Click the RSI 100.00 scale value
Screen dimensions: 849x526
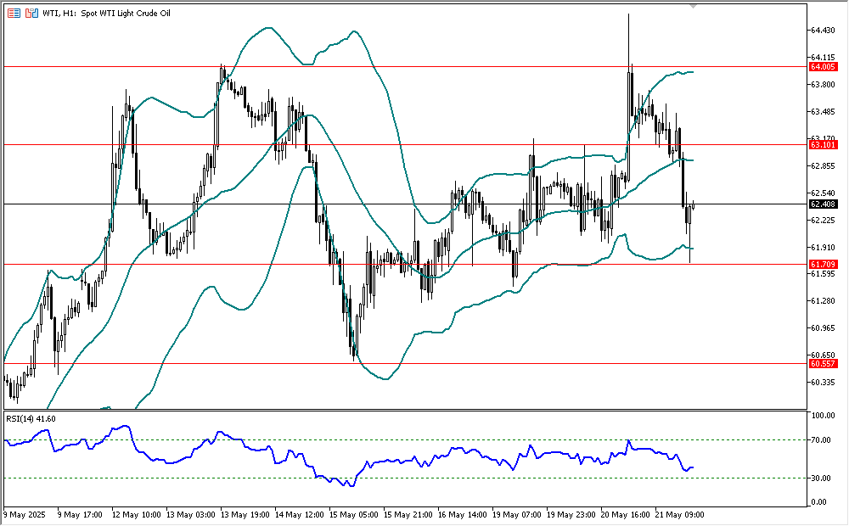(823, 416)
